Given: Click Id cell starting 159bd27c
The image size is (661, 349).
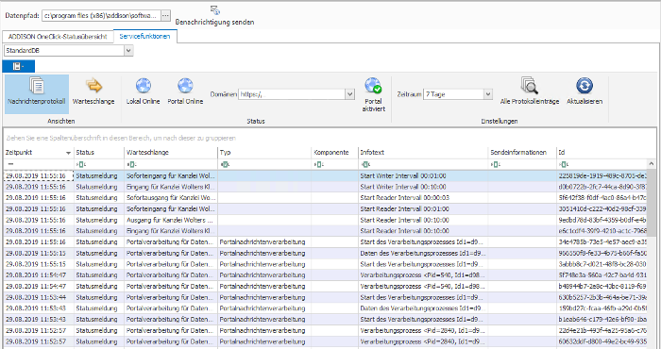Looking at the screenshot, I should pyautogui.click(x=602, y=308).
